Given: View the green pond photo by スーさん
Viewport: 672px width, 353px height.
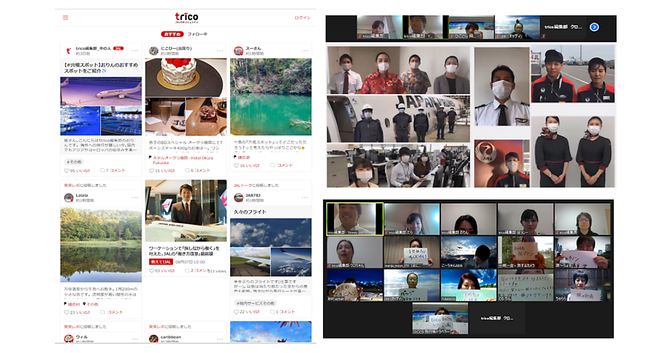Looking at the screenshot, I should (271, 96).
